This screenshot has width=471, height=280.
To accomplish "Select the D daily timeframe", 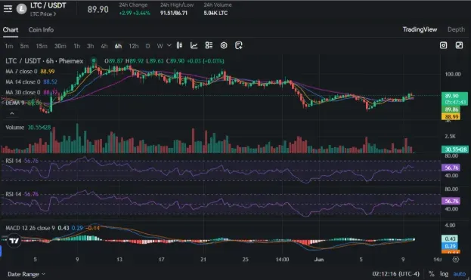I will [x=147, y=46].
